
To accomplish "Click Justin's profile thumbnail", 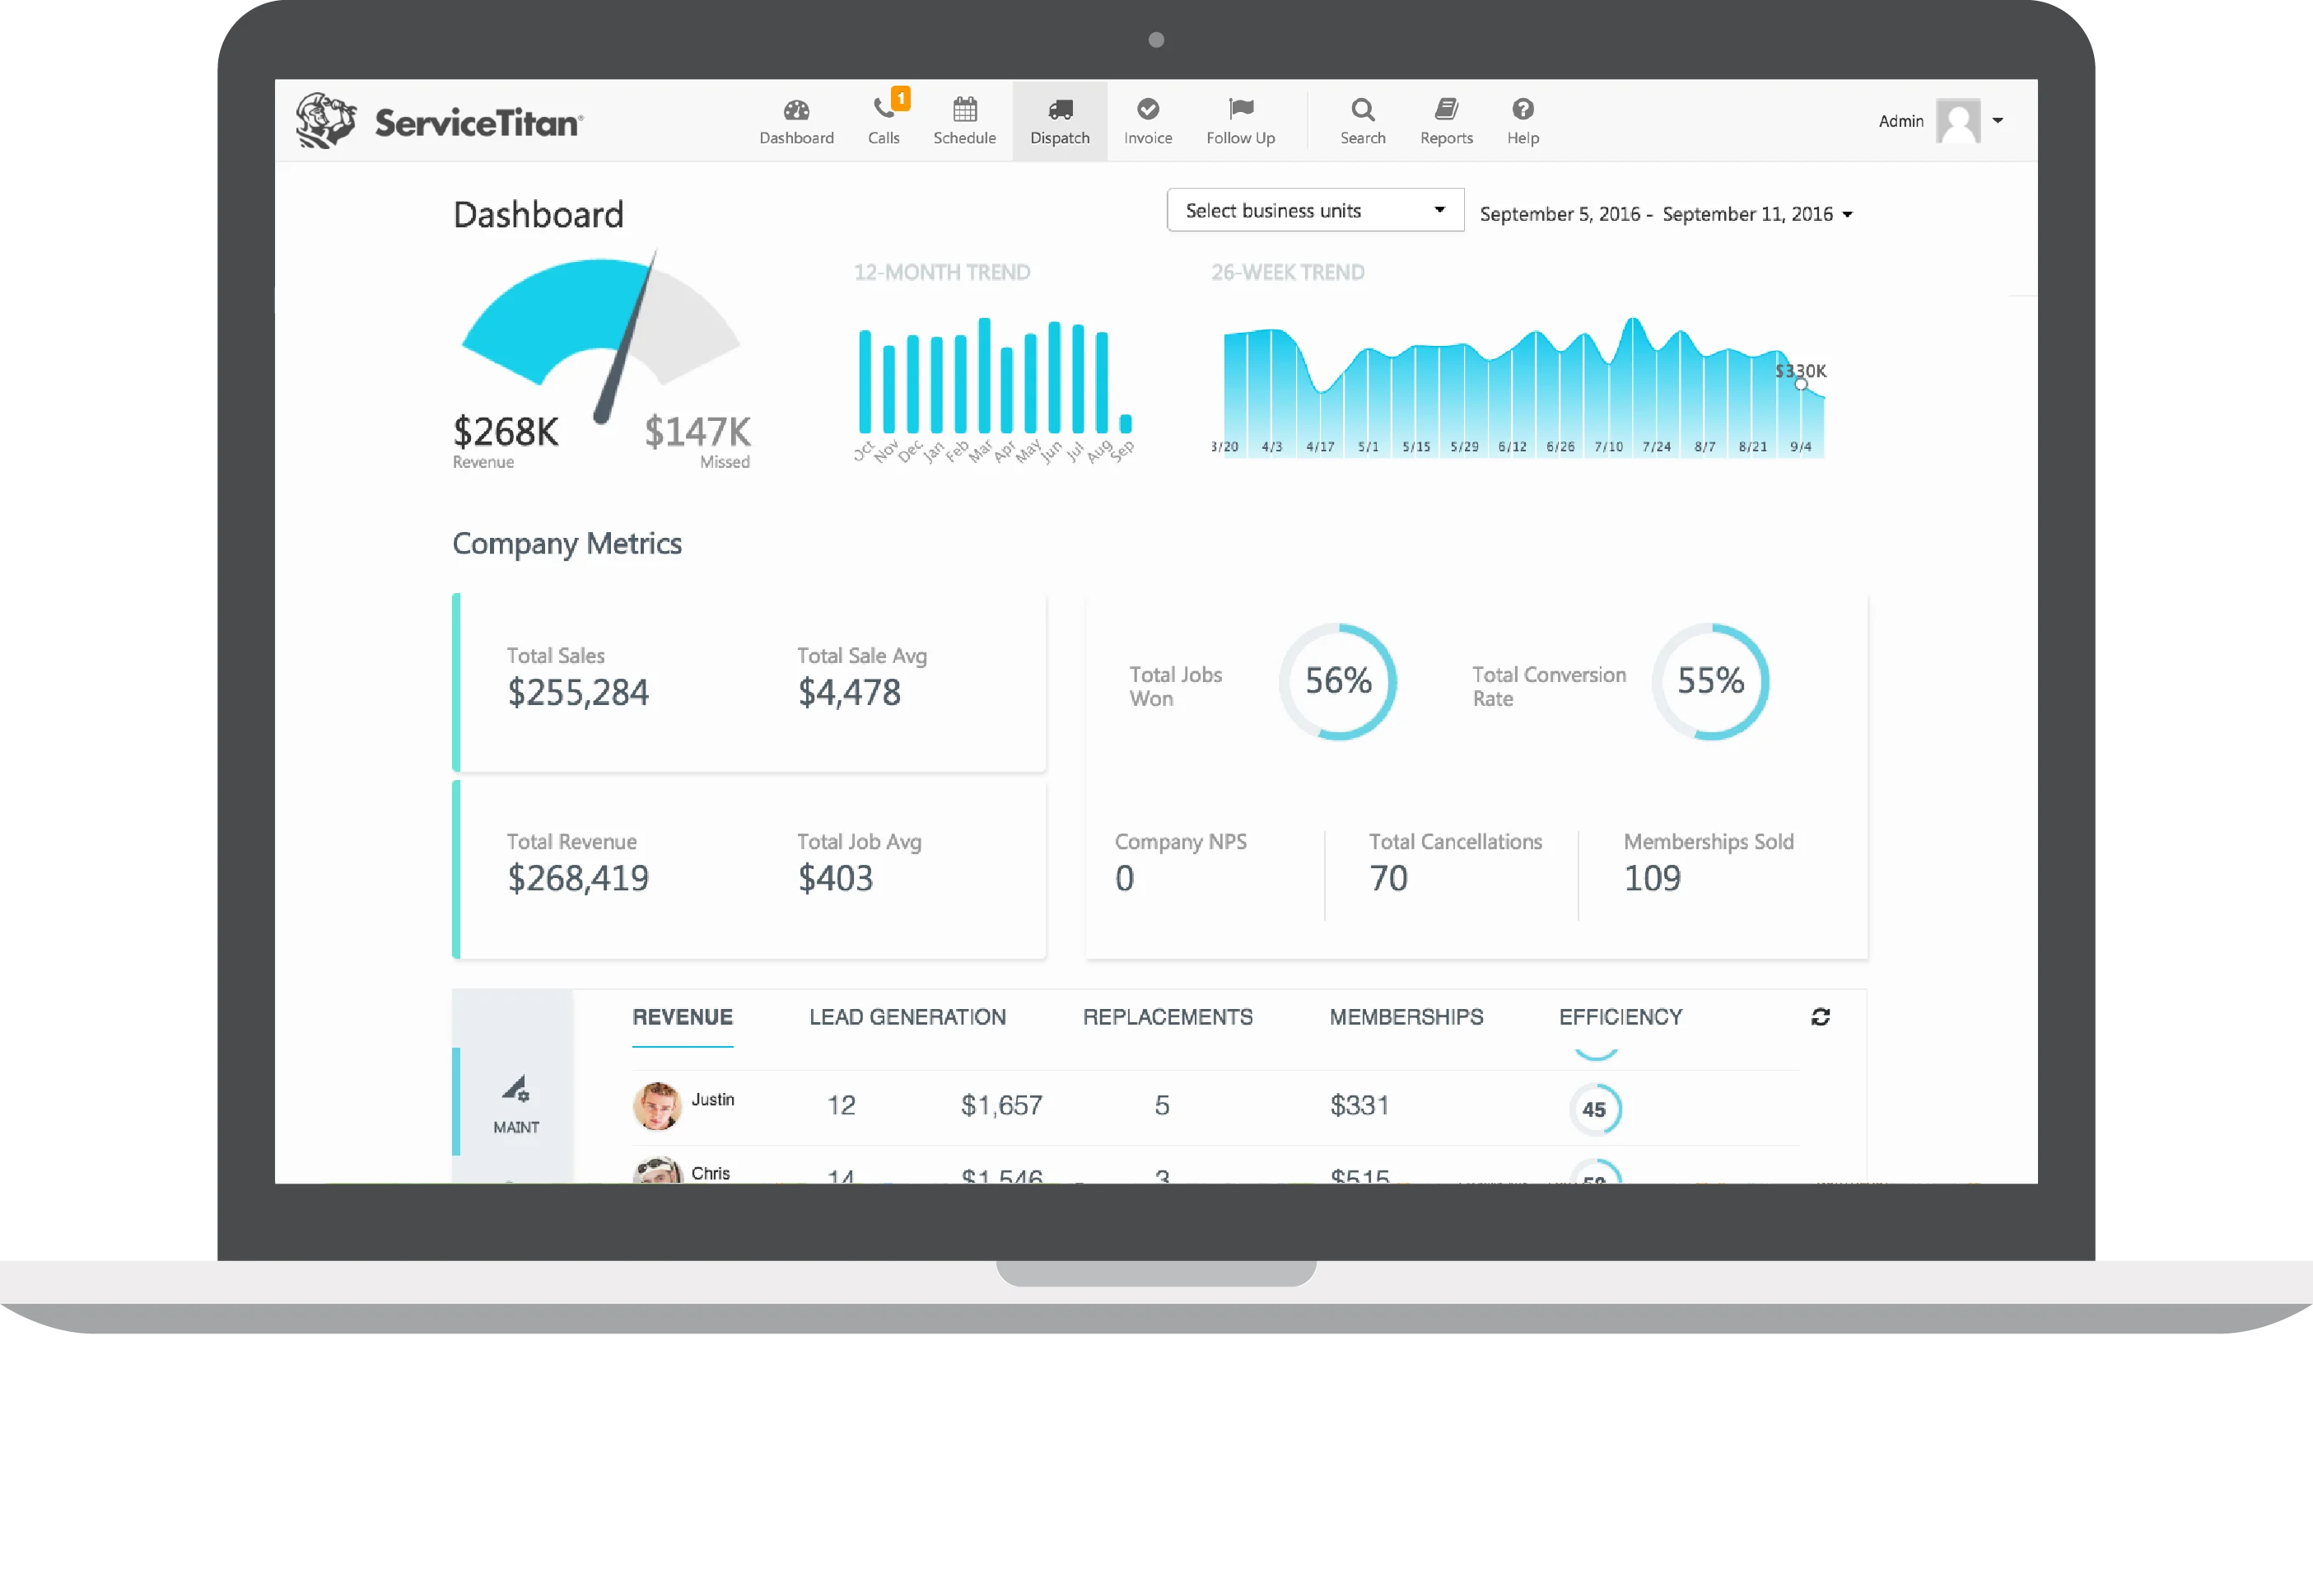I will pos(658,1105).
